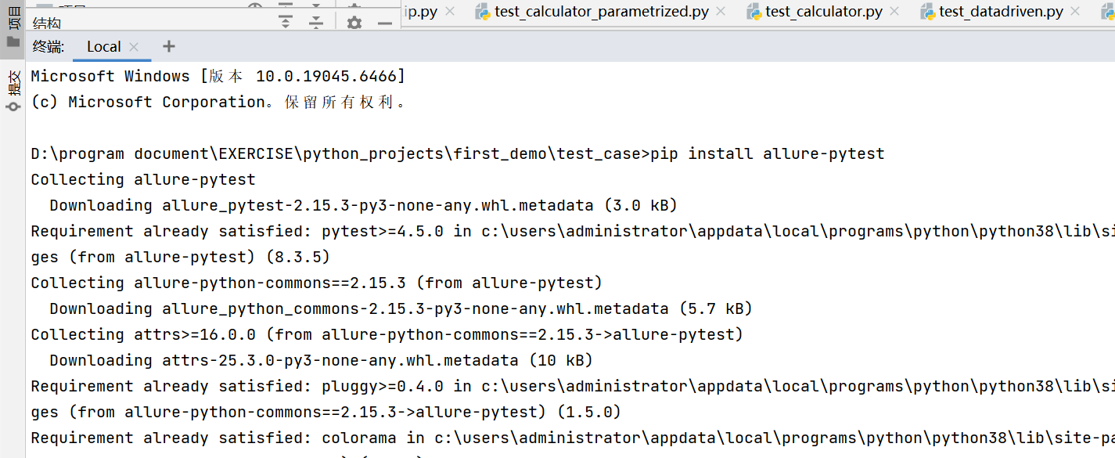
Task: Close test_calculator_parametrized.py tab
Action: (721, 11)
